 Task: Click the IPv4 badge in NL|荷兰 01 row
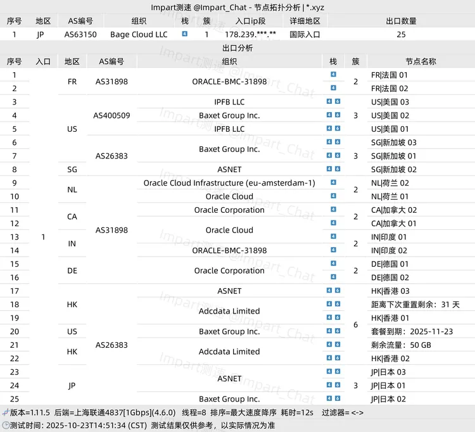pos(333,196)
